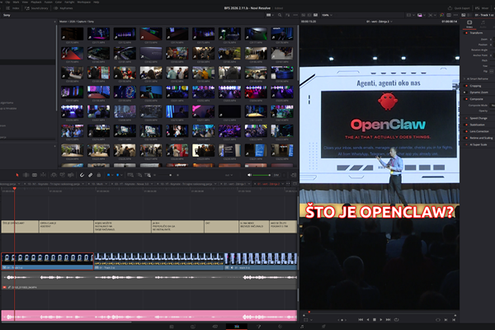Play timeline in reverse
This screenshot has height=330, width=495.
pos(368,319)
